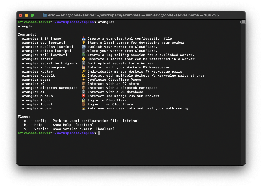
Task: Click the green zoom button of the terminal
Action: pyautogui.click(x=32, y=15)
